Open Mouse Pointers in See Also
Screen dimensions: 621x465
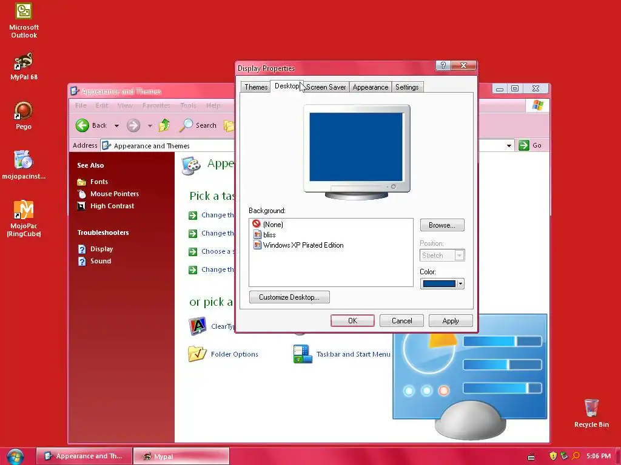point(115,194)
